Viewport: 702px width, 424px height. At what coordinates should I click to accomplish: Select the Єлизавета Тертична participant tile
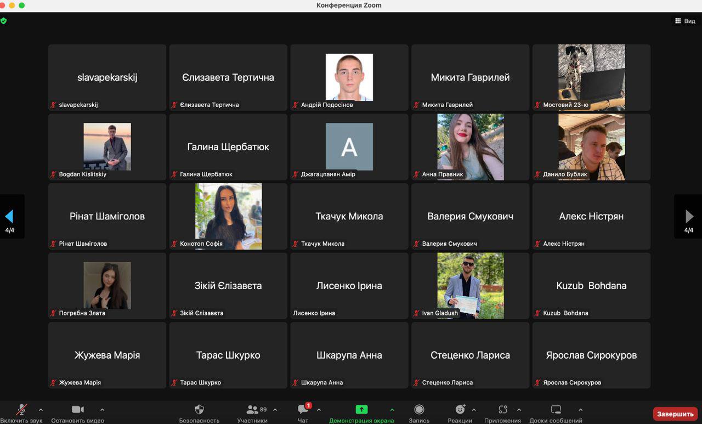tap(228, 77)
